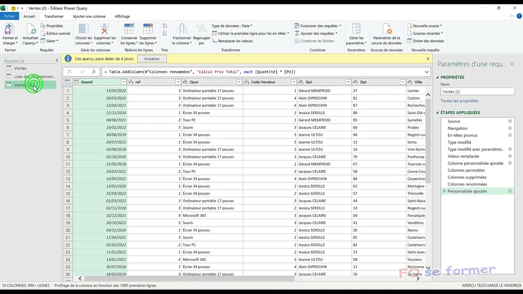
Task: Collapse the Requêtes pane with arrow
Action: (x=57, y=60)
